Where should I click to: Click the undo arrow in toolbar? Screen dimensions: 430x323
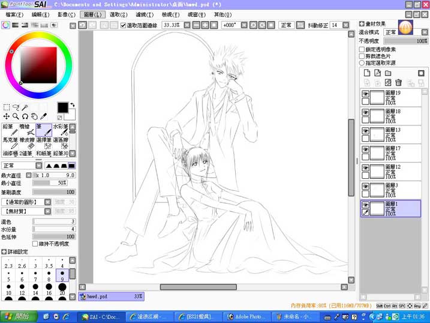click(83, 25)
